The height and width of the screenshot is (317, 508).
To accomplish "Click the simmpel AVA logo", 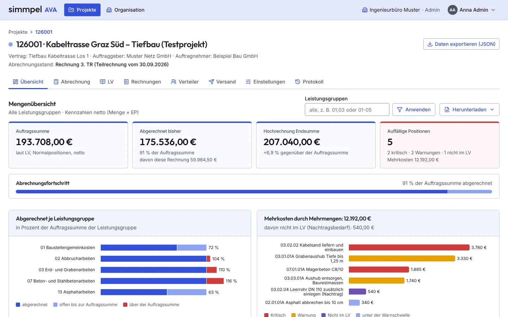I will point(32,10).
